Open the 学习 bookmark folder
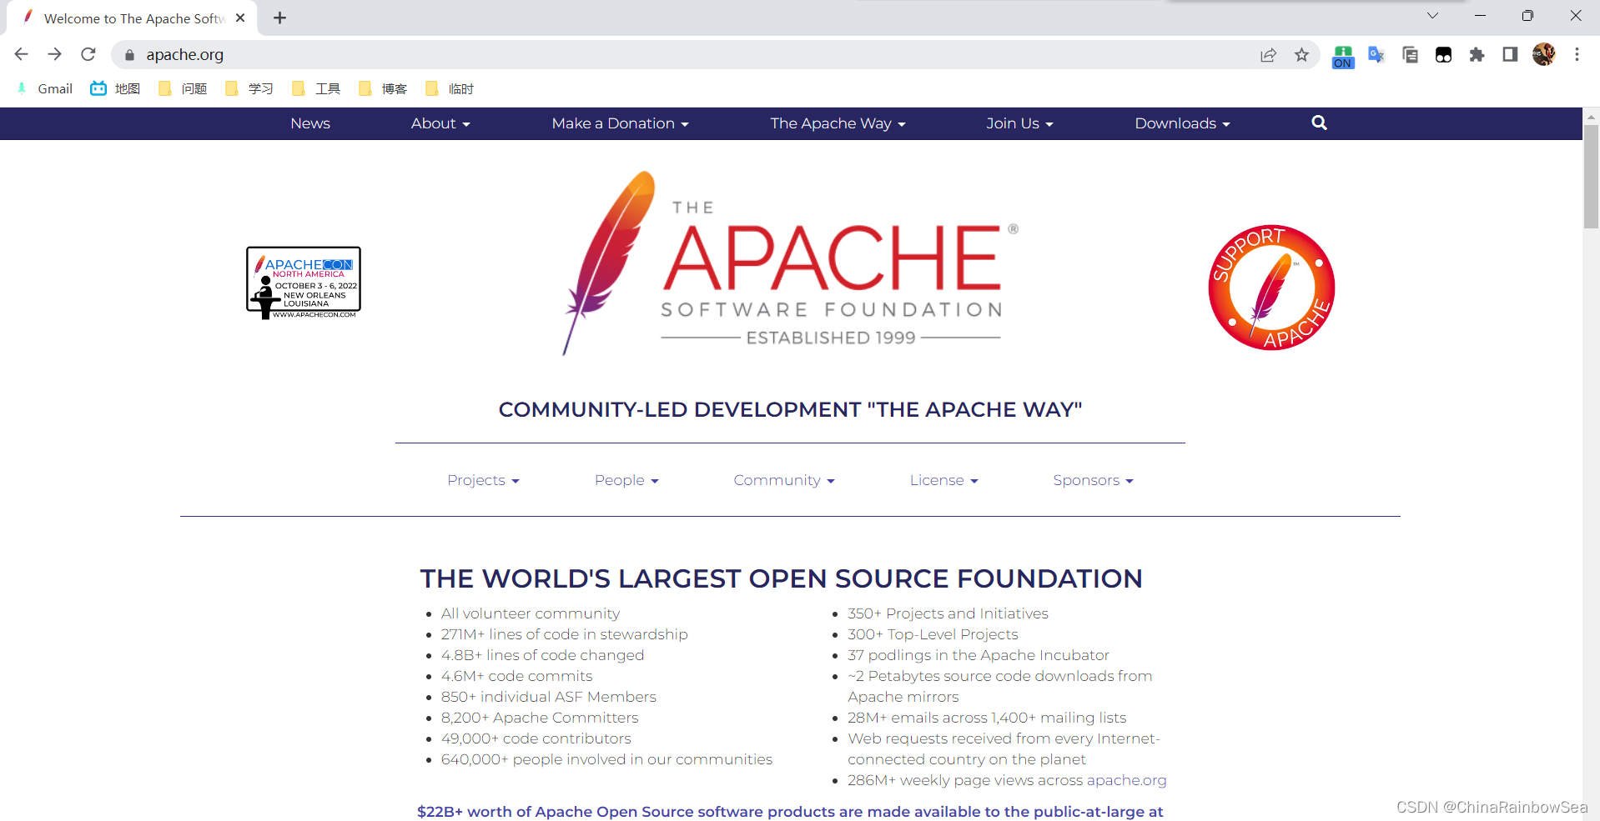The height and width of the screenshot is (821, 1600). pos(249,88)
